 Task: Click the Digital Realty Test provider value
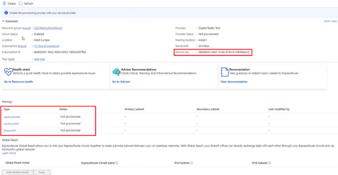coord(209,28)
